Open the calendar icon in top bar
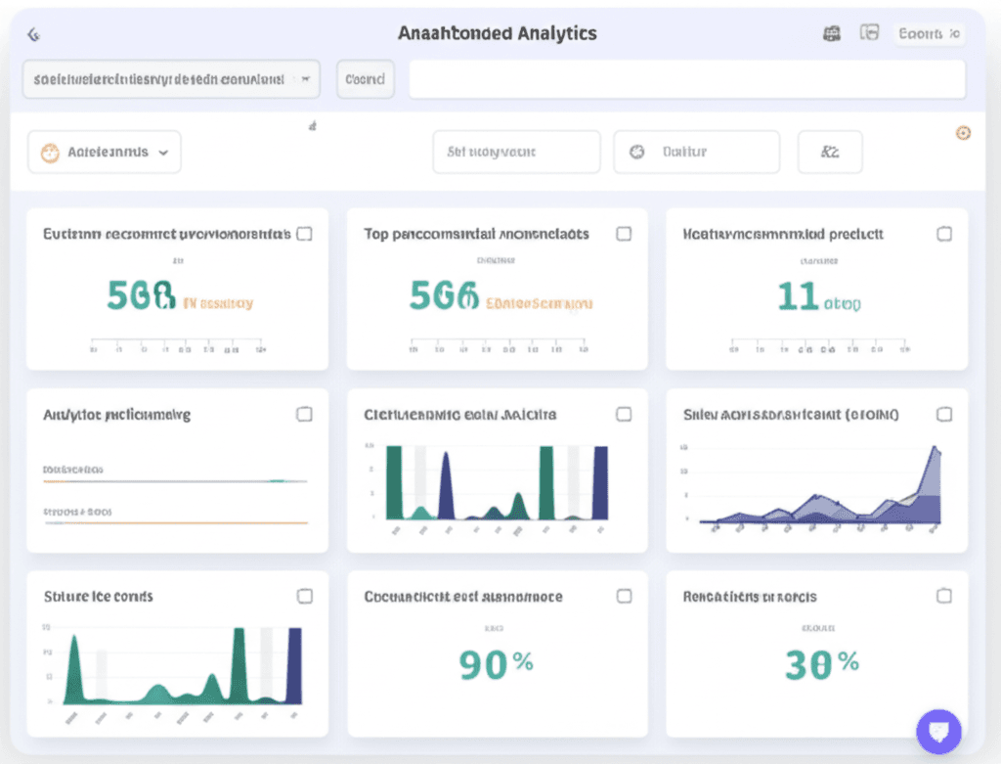This screenshot has width=1001, height=764. point(831,34)
